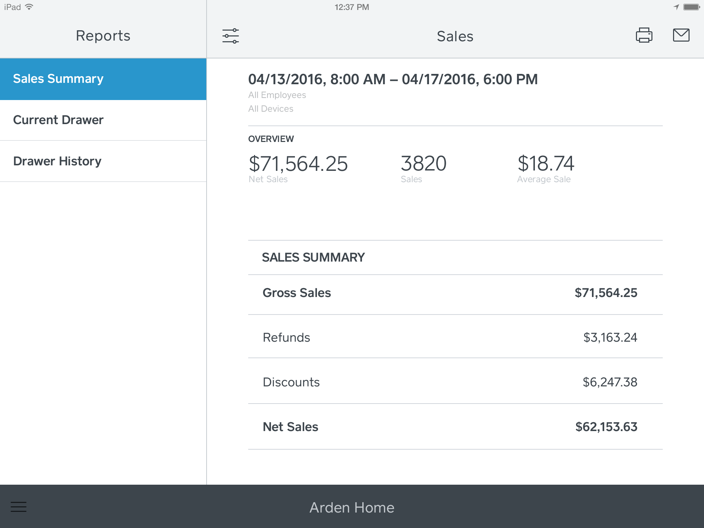Open the report filter settings icon

230,36
